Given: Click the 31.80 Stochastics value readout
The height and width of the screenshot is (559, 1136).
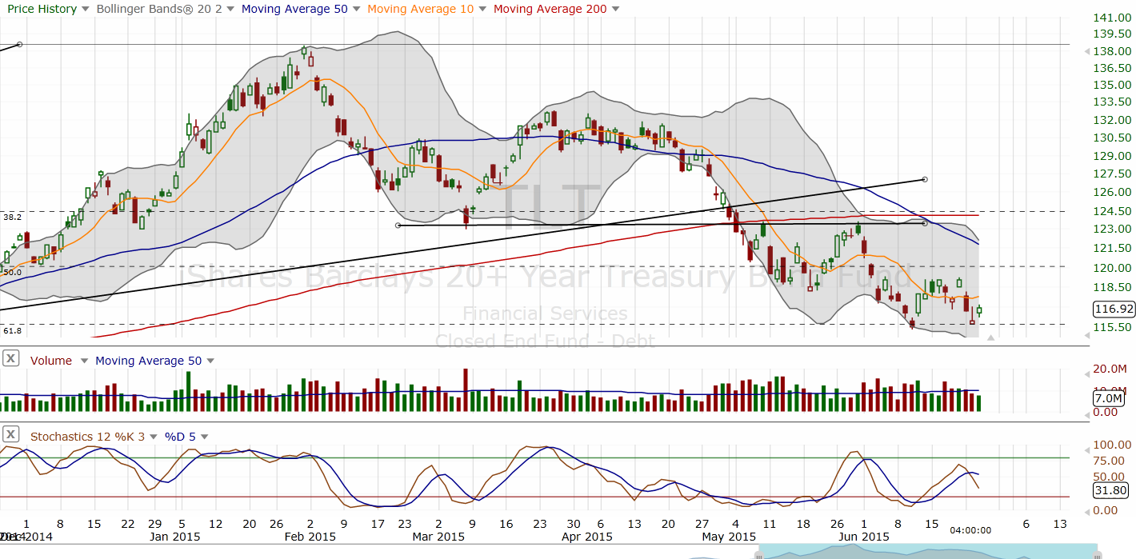Looking at the screenshot, I should pos(1110,491).
